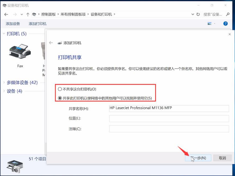This screenshot has width=235, height=176.
Task: Click the Next (N) button
Action: click(198, 158)
